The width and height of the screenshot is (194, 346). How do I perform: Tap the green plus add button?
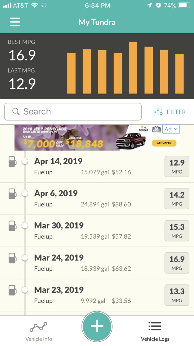click(97, 327)
